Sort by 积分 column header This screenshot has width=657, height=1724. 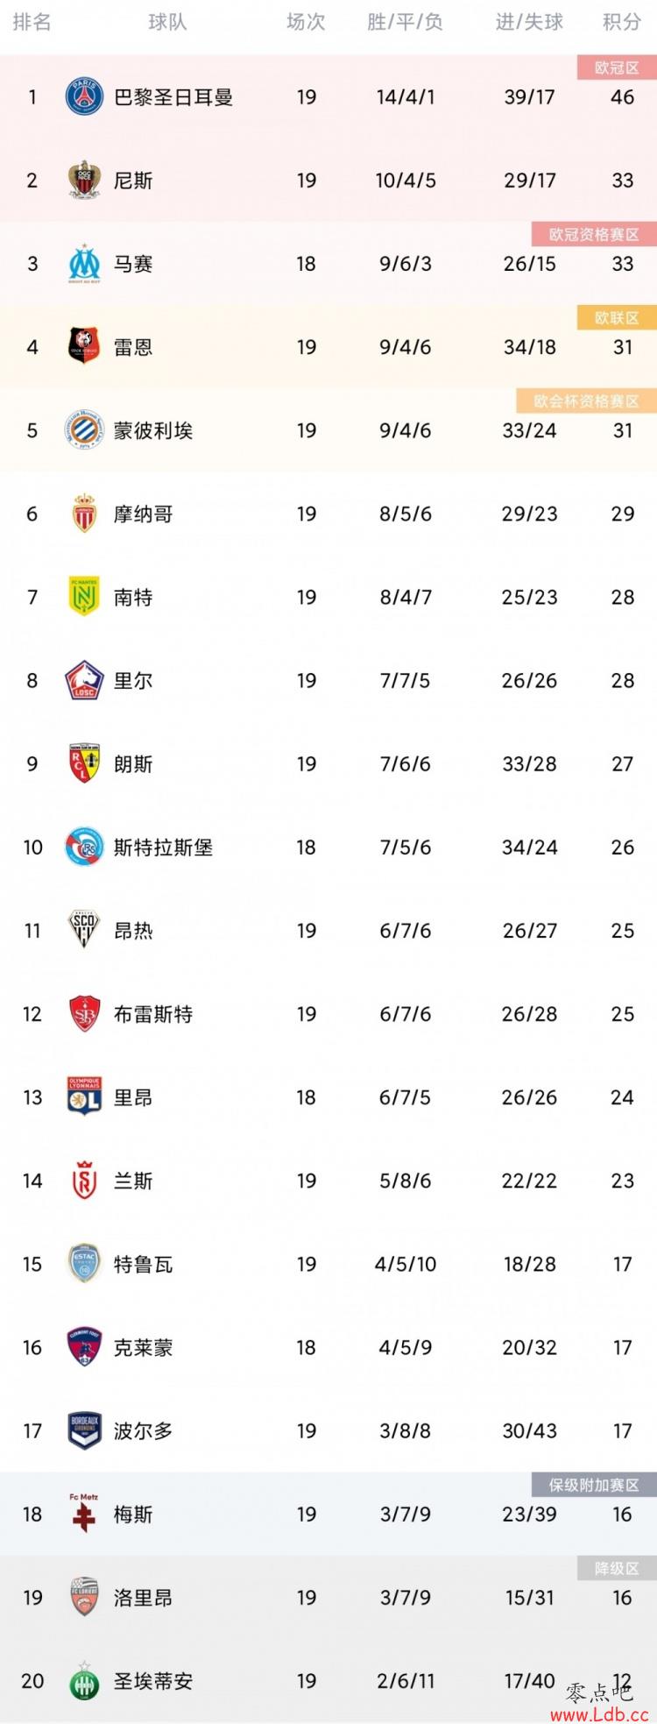(x=622, y=22)
